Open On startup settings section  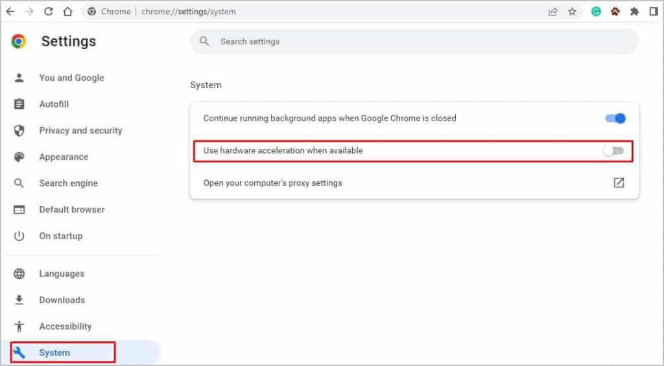point(61,236)
